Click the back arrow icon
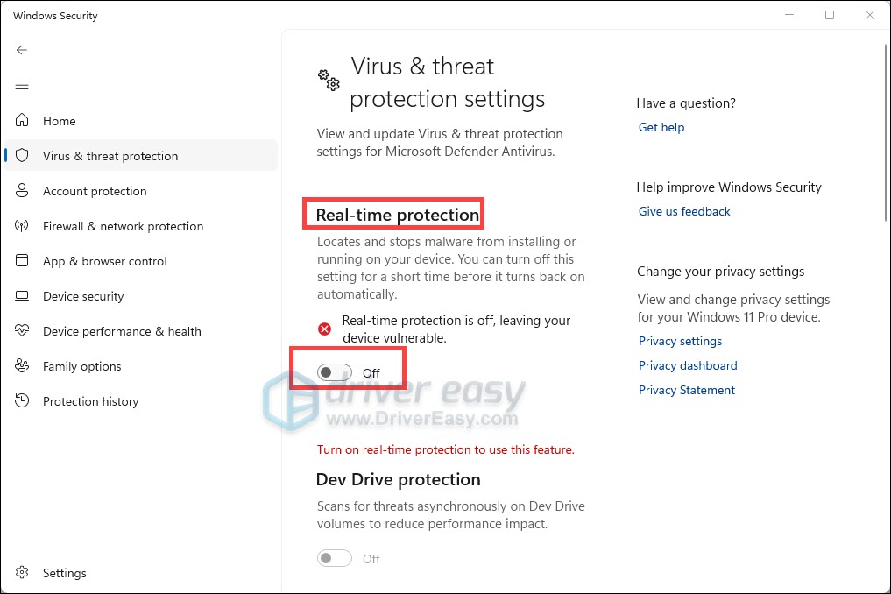 [22, 50]
